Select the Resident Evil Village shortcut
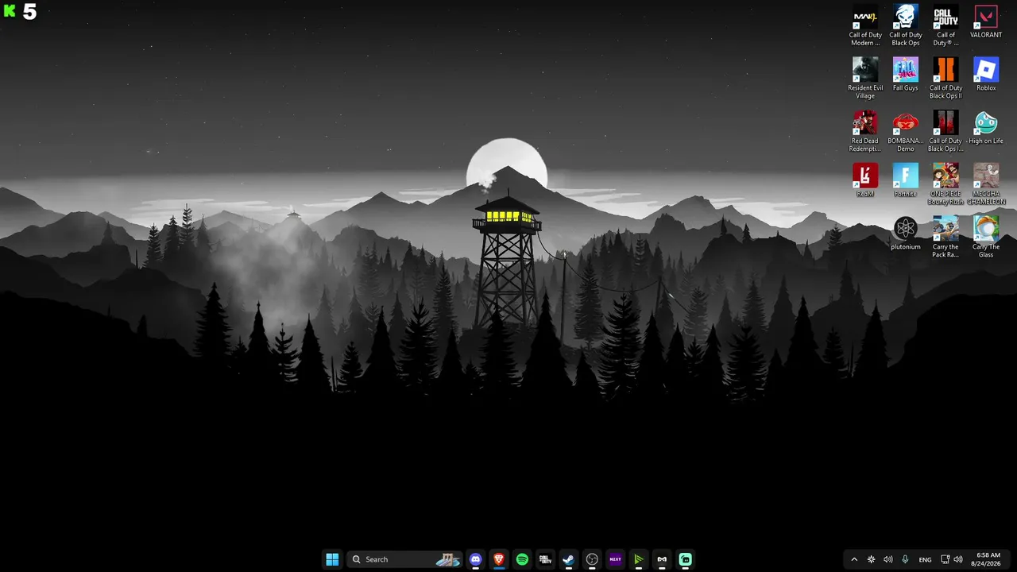Screen dimensions: 1017x572 pos(865,79)
